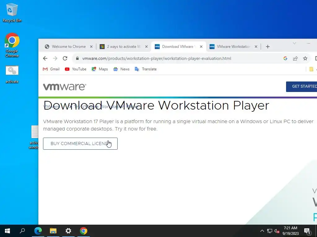Open the notification center icon

[307, 231]
